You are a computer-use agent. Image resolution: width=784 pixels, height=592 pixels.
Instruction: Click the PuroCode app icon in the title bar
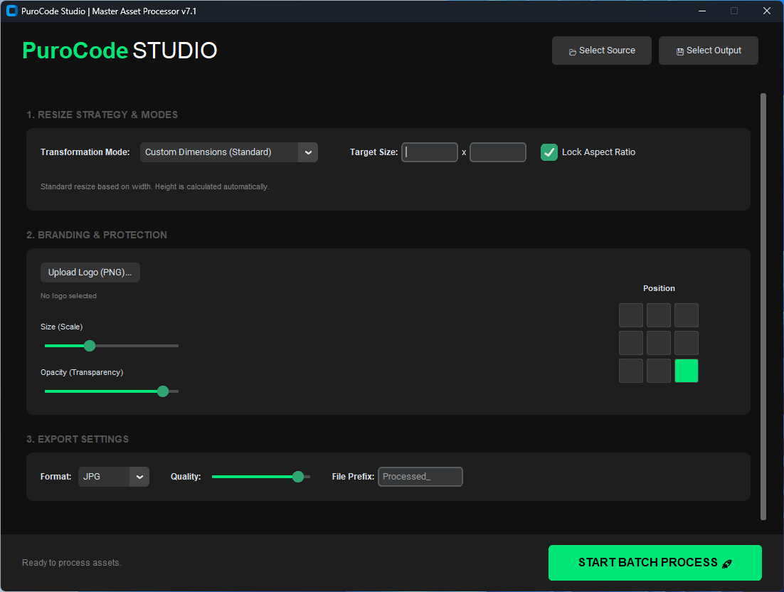coord(11,11)
